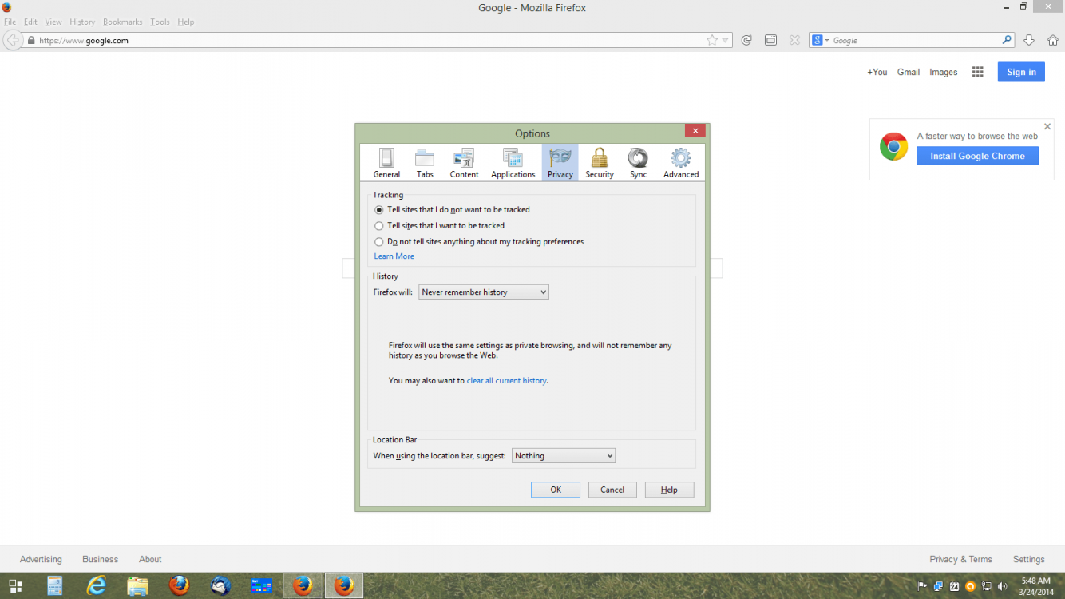1065x599 pixels.
Task: Open the Tabs options panel
Action: click(425, 163)
